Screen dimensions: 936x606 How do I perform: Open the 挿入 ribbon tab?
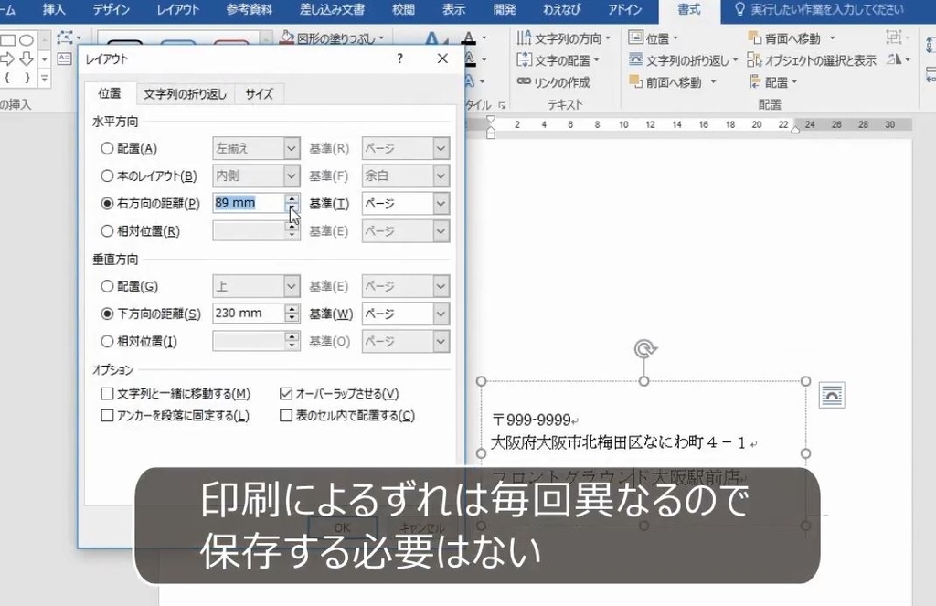pyautogui.click(x=54, y=9)
